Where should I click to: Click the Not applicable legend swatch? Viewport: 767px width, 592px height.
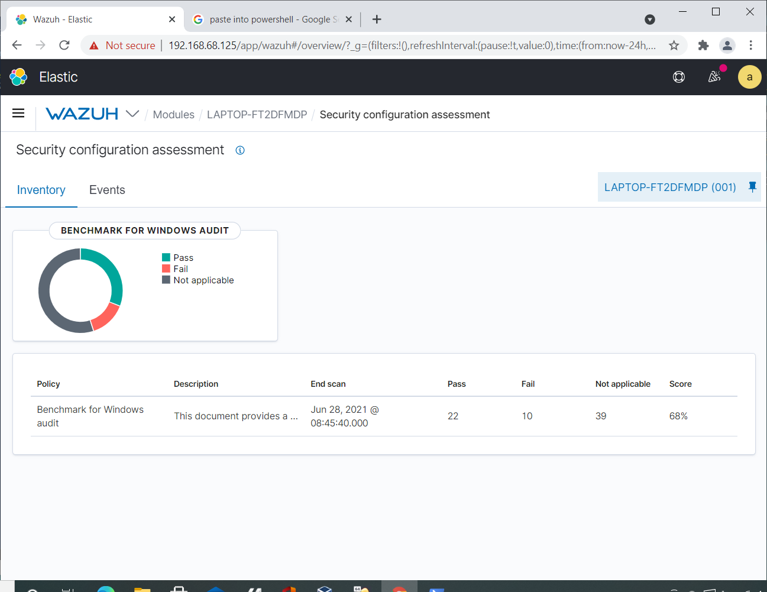click(x=166, y=280)
